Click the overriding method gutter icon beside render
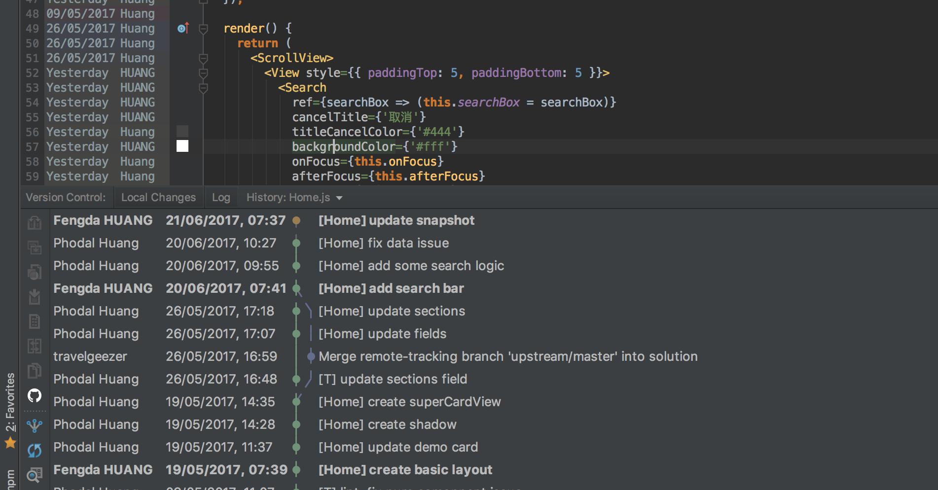 tap(183, 29)
